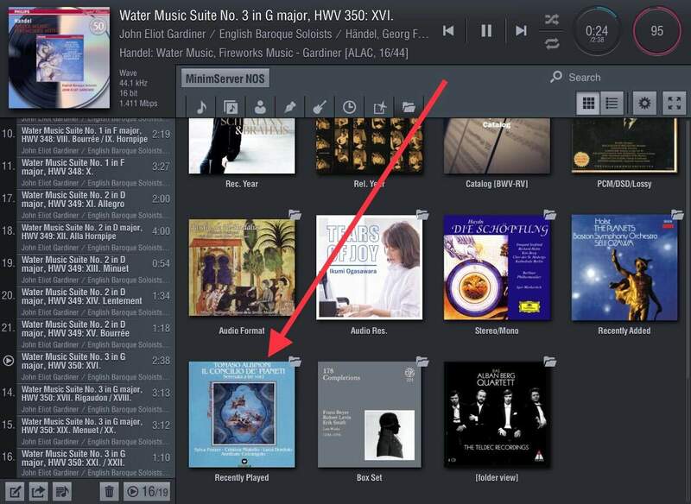Browse by albums tab icon
Screen dimensions: 691x504
coord(231,107)
